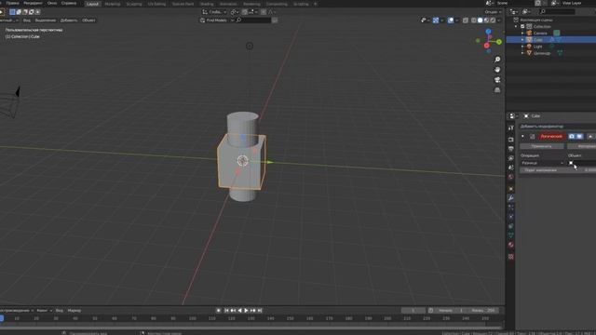
Task: Open the viewport Добавить (Add) menu
Action: 68,20
